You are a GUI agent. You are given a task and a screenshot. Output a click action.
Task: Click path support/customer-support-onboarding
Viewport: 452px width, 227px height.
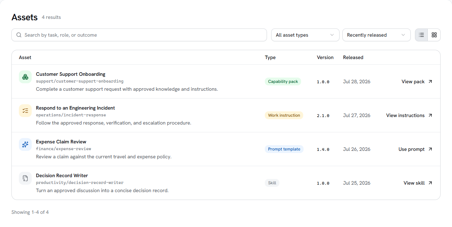[80, 81]
